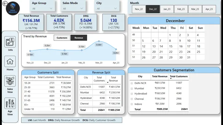Click the 0.3bn data label
Screen dimensions: 223x125
point(99,45)
